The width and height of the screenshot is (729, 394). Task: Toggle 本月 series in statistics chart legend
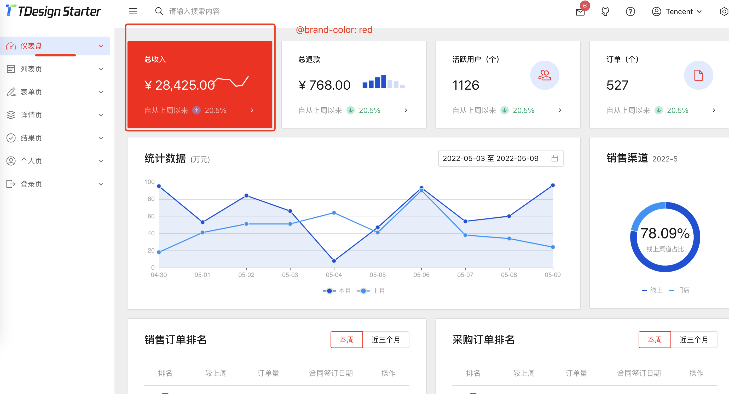tap(336, 291)
